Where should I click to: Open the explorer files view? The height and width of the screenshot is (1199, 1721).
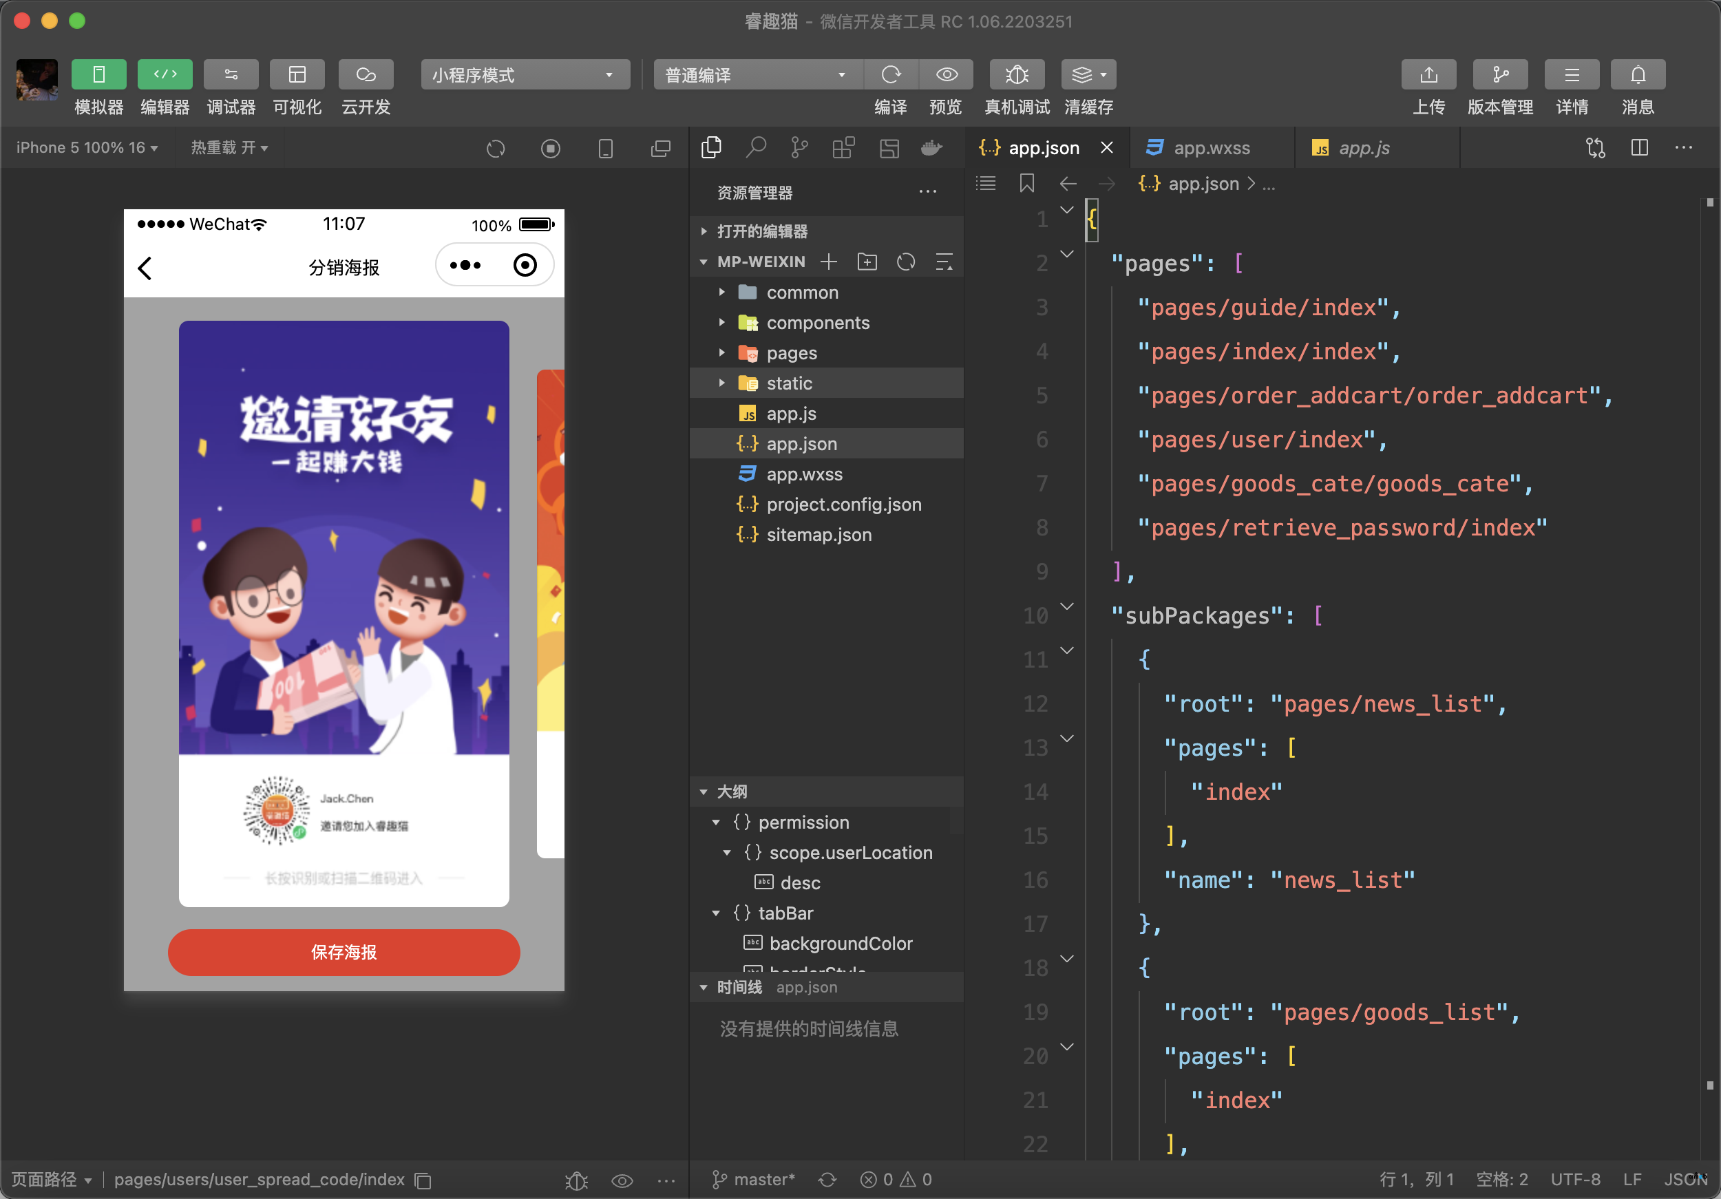pos(711,147)
